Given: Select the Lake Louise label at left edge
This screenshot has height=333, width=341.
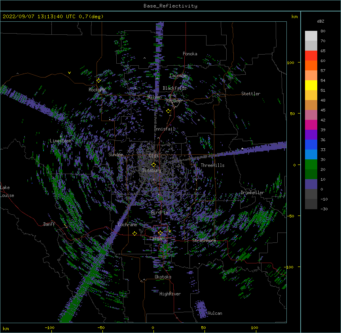Looking at the screenshot, I should pos(7,191).
